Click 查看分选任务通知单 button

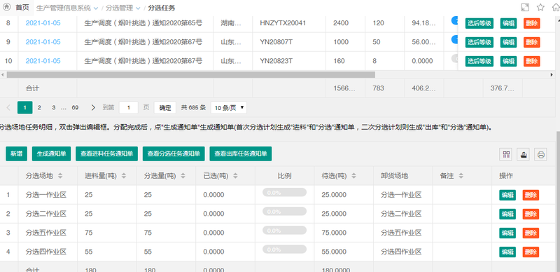(x=174, y=154)
